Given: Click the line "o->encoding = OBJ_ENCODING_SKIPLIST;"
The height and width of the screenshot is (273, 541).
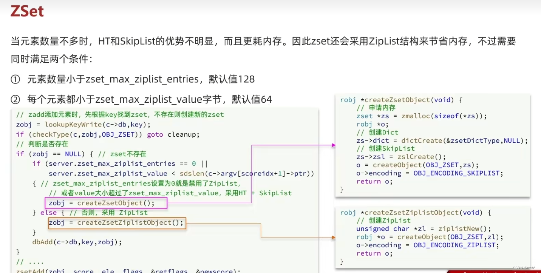Looking at the screenshot, I should (430, 173).
